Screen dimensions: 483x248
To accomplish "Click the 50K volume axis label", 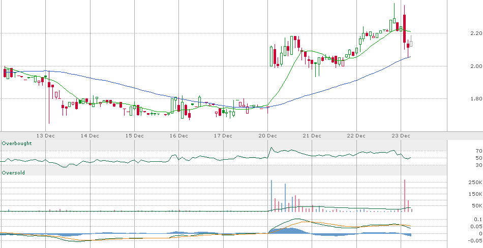I will [477, 205].
